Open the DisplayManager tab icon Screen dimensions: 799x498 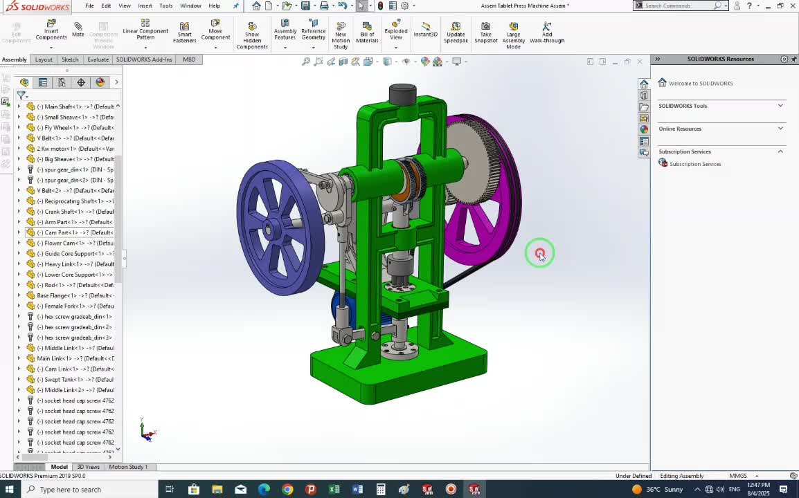100,82
